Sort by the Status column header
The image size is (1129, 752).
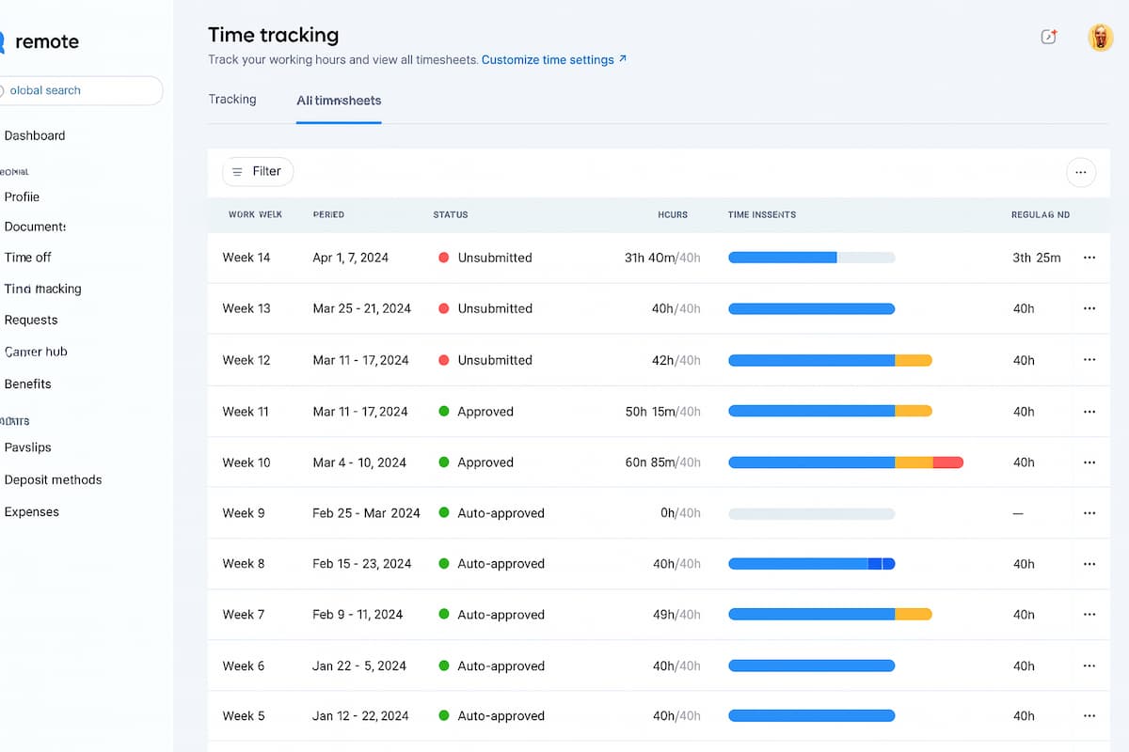(451, 215)
